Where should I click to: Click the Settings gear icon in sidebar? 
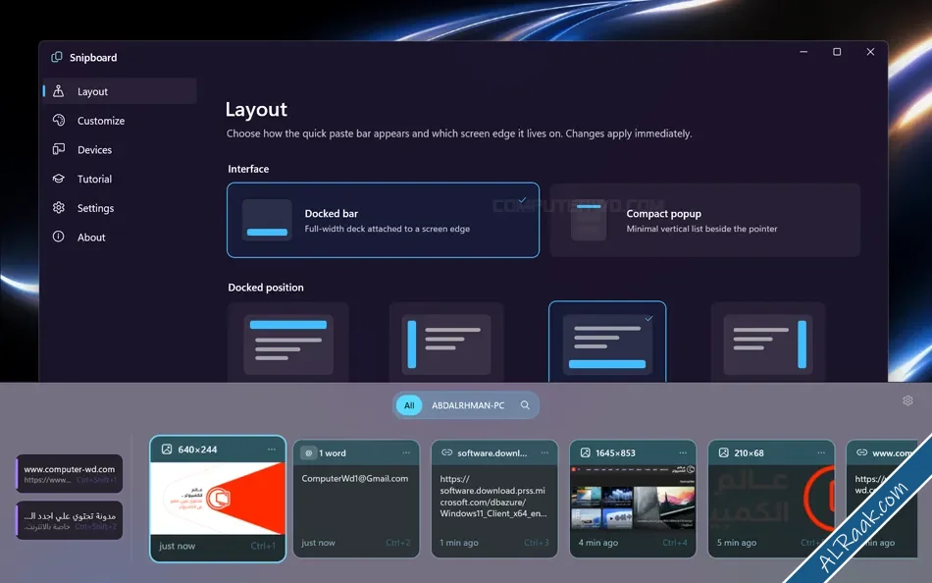pyautogui.click(x=58, y=208)
